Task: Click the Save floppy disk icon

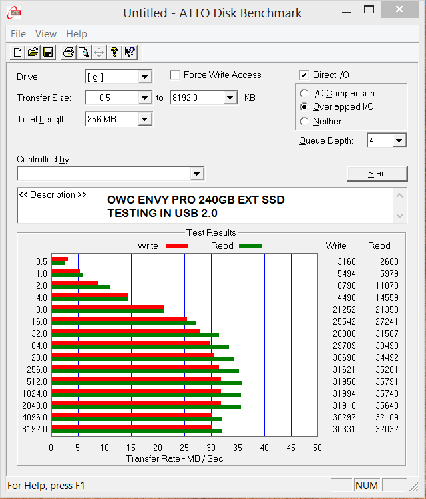Action: tap(48, 52)
